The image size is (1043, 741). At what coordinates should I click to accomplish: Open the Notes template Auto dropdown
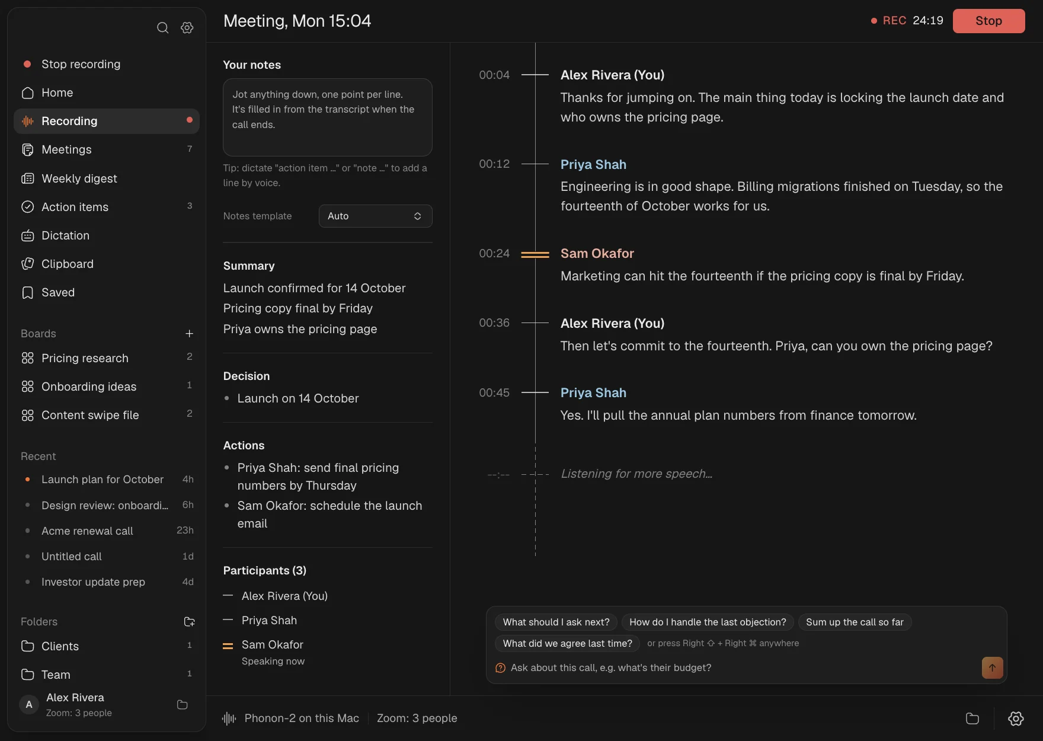click(x=375, y=216)
